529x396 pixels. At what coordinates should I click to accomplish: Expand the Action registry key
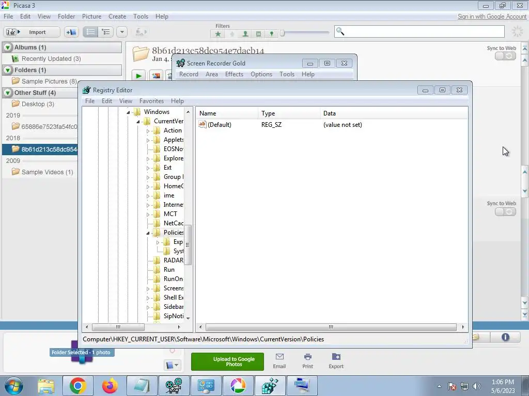(148, 131)
